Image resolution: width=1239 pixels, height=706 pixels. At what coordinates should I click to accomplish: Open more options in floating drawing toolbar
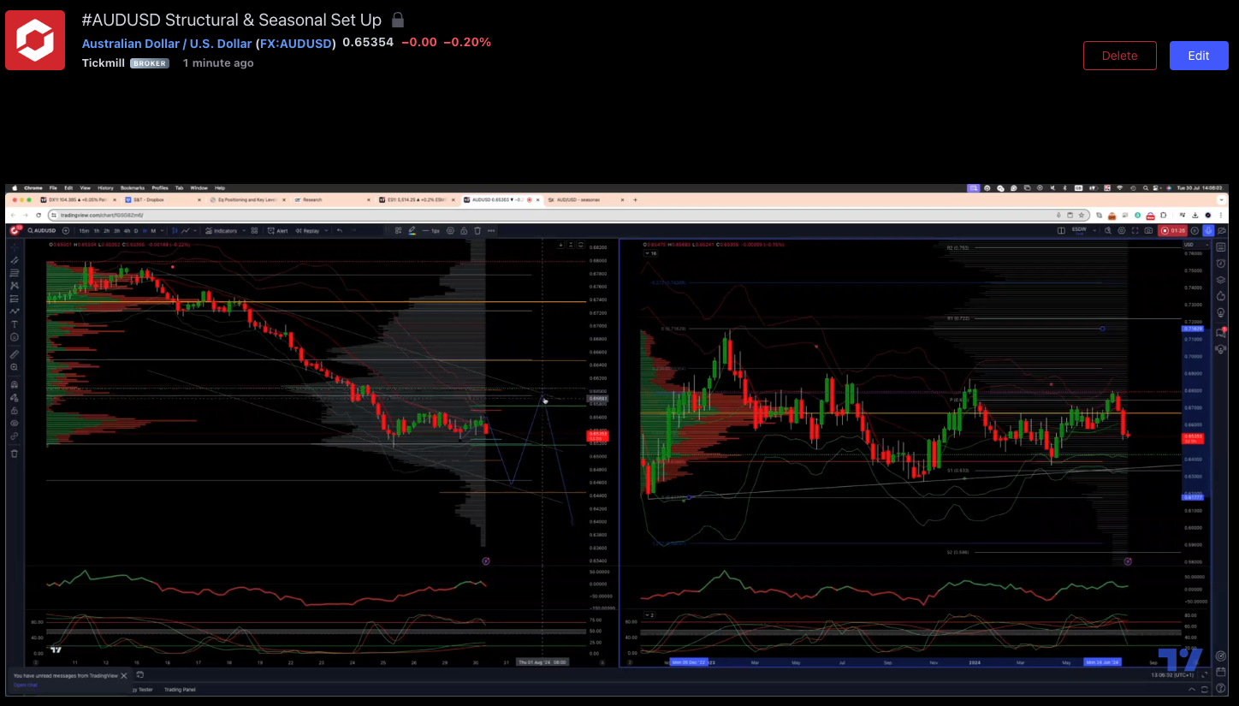[x=491, y=230]
